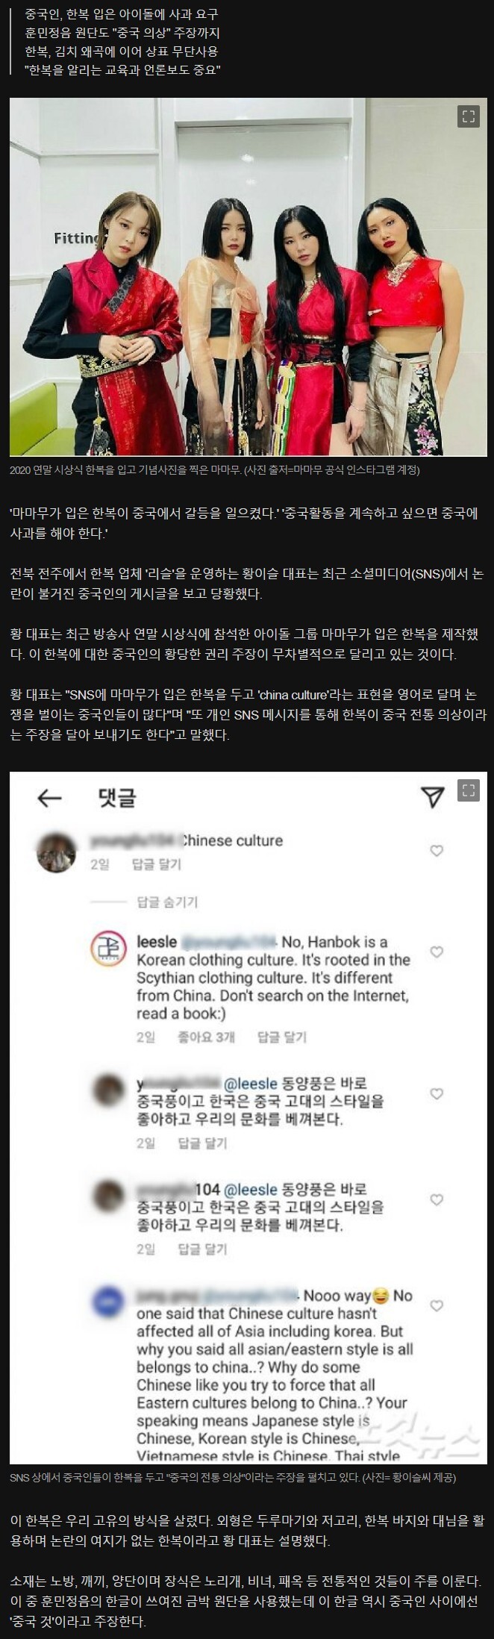Expand the comments screenshot image fullscreen
Screen dimensions: 494x1639
pos(468,790)
